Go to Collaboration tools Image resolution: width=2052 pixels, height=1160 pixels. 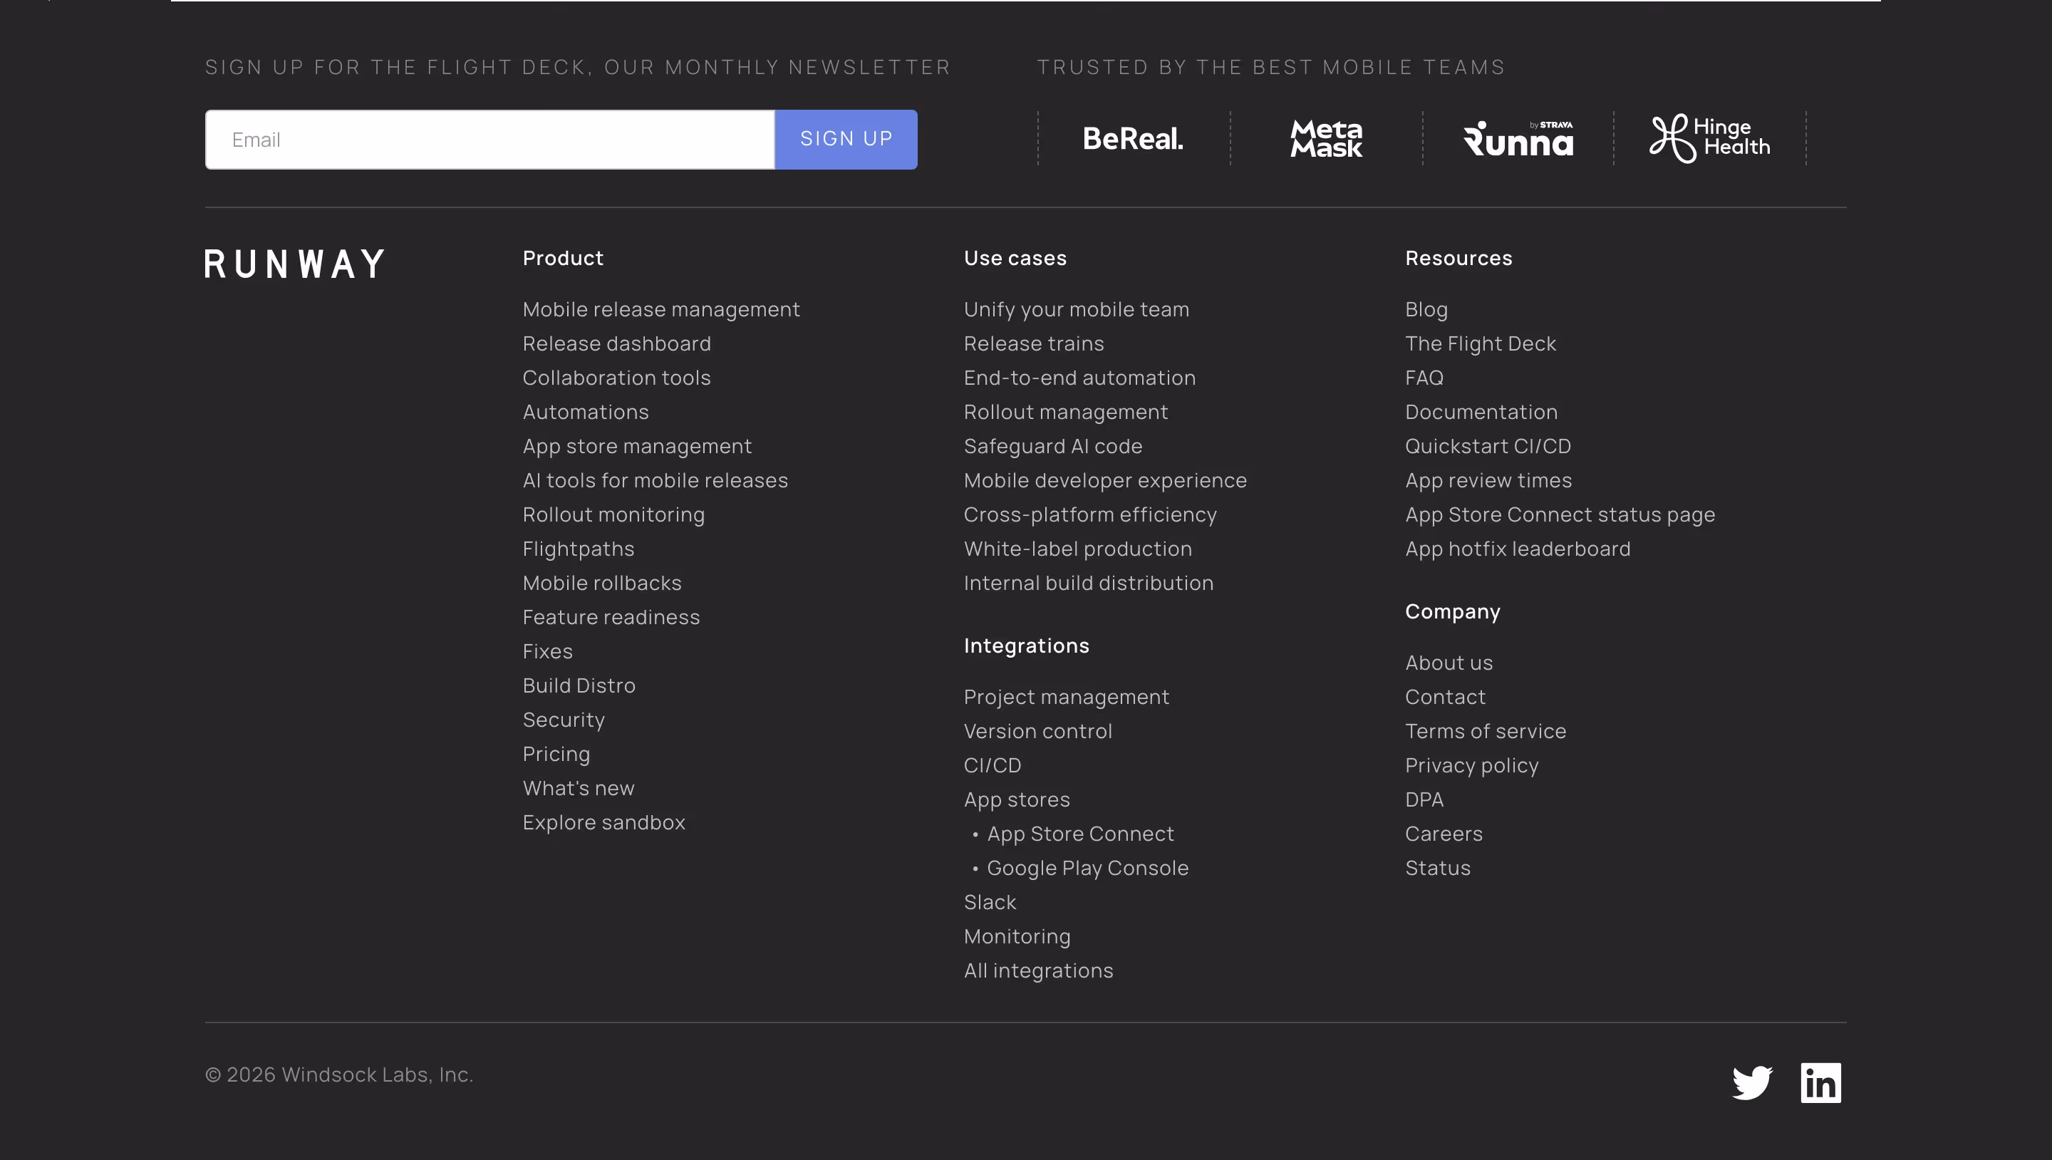click(x=616, y=378)
